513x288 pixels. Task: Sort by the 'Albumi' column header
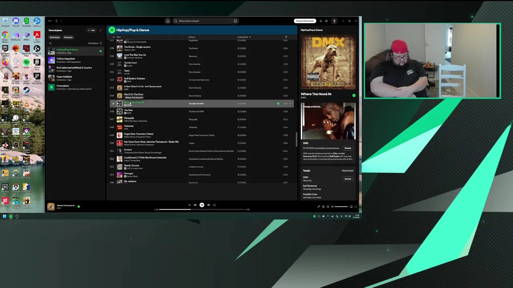pyautogui.click(x=192, y=37)
